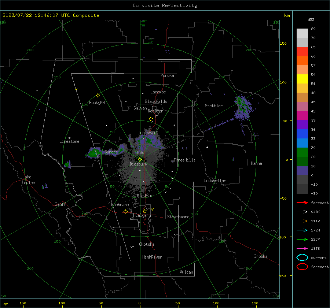Image resolution: width=330 pixels, height=308 pixels.
Task: Click the yellow 51 dBZ color swatch
Action: tap(302, 79)
